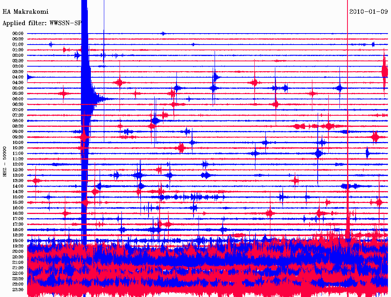This screenshot has width=391, height=297.
Task: Pick the 07:00 time row label
Action: [18, 110]
